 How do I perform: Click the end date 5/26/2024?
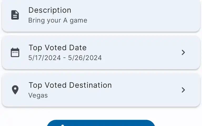(85, 58)
